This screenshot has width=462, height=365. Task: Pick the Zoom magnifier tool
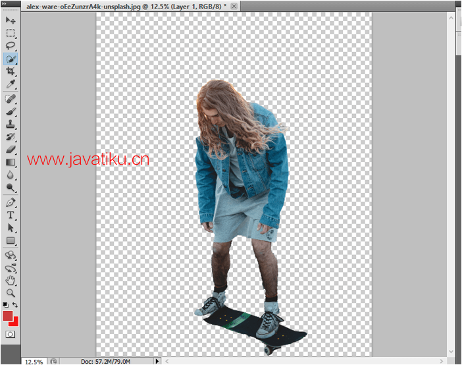click(x=11, y=293)
